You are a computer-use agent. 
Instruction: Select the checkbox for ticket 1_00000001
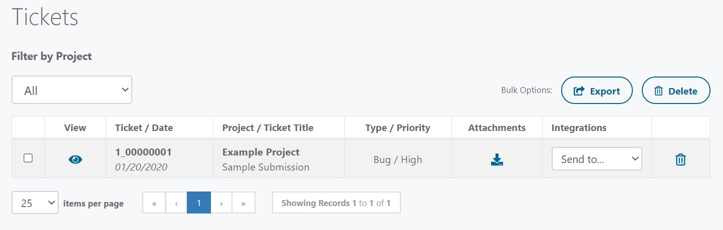tap(29, 158)
